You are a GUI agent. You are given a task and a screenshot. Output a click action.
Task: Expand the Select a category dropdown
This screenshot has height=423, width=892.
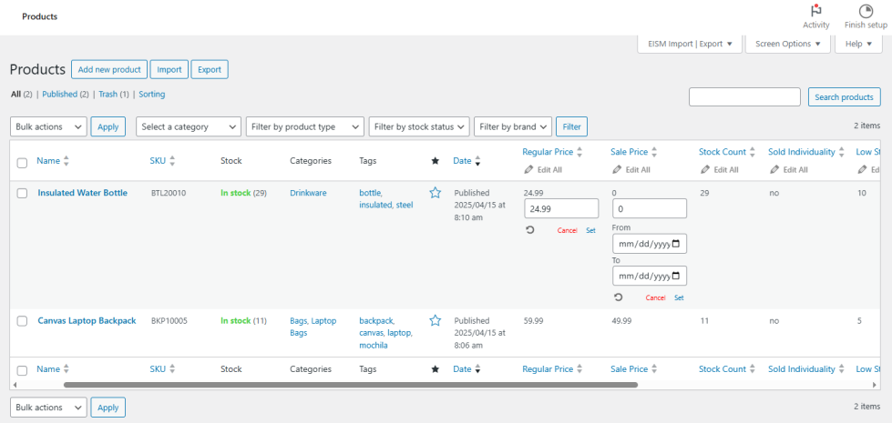click(x=189, y=126)
